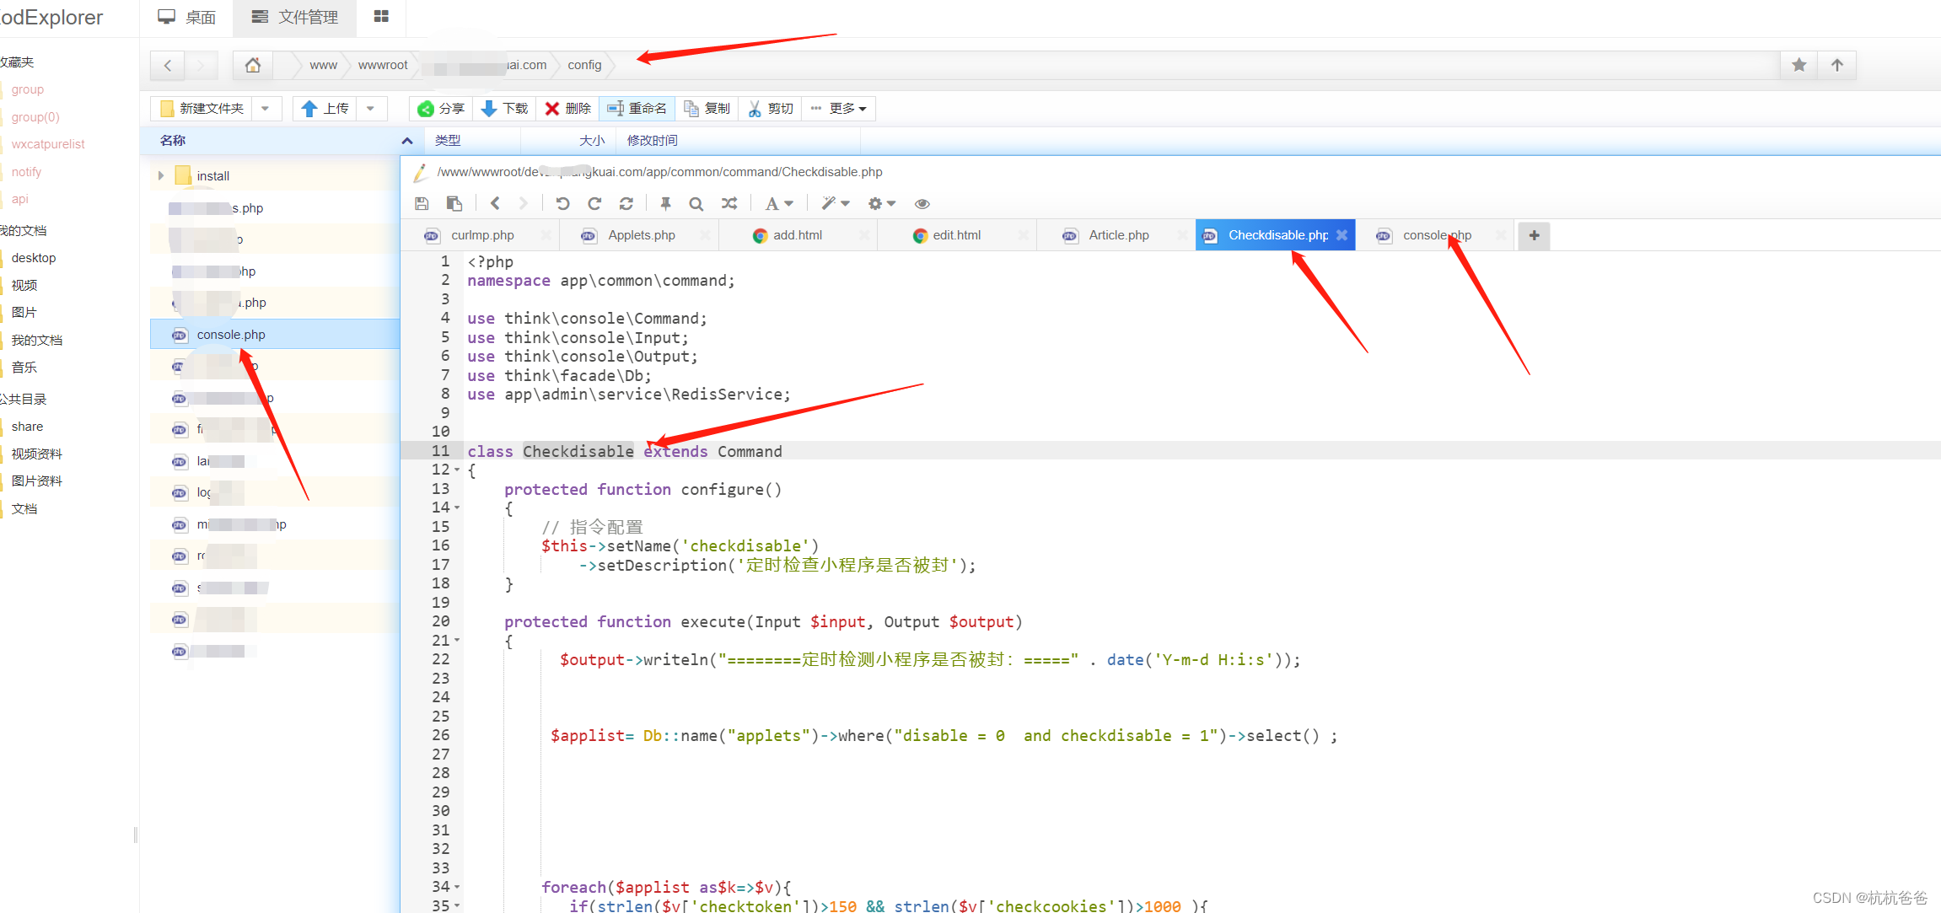Switch to the Applets.php tab

[641, 235]
